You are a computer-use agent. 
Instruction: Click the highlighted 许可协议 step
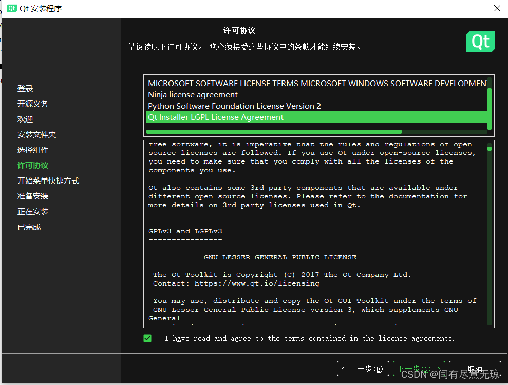[x=33, y=166]
